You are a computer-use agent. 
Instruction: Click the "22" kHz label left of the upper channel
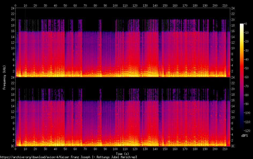pyautogui.click(x=13, y=14)
